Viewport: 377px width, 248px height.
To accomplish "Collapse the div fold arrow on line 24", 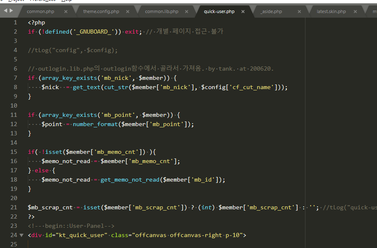I will 21,235.
